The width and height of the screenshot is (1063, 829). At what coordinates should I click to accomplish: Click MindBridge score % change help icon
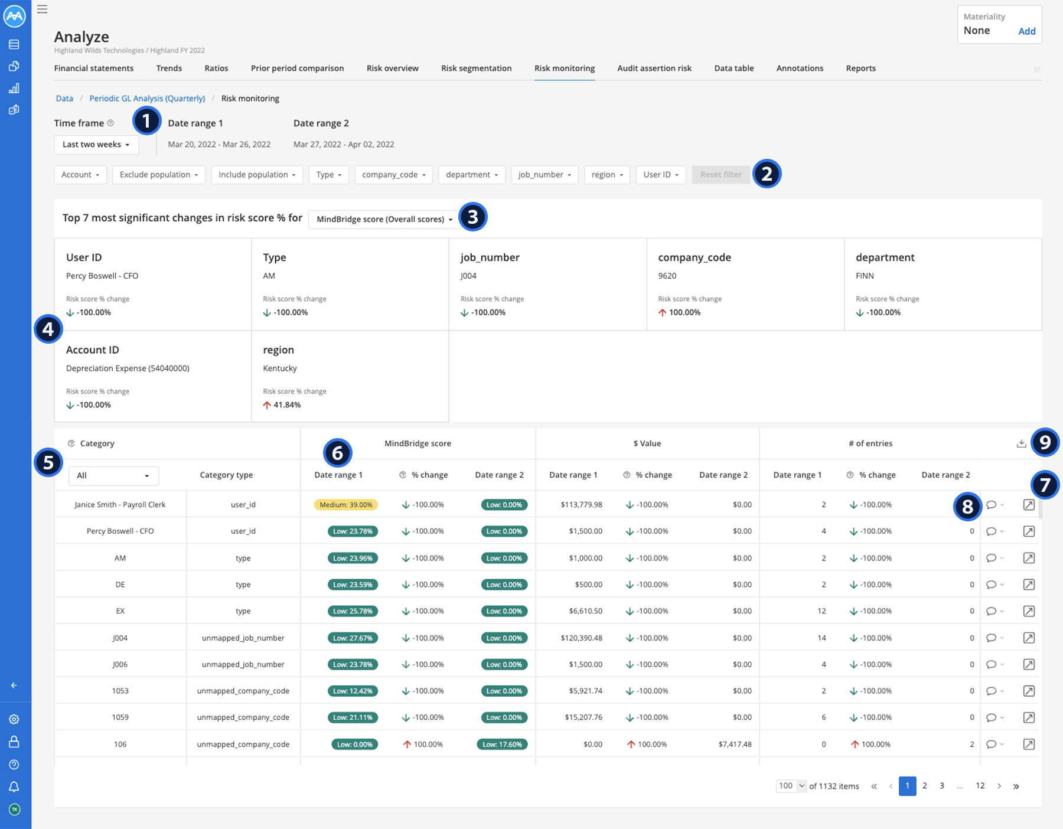coord(403,475)
